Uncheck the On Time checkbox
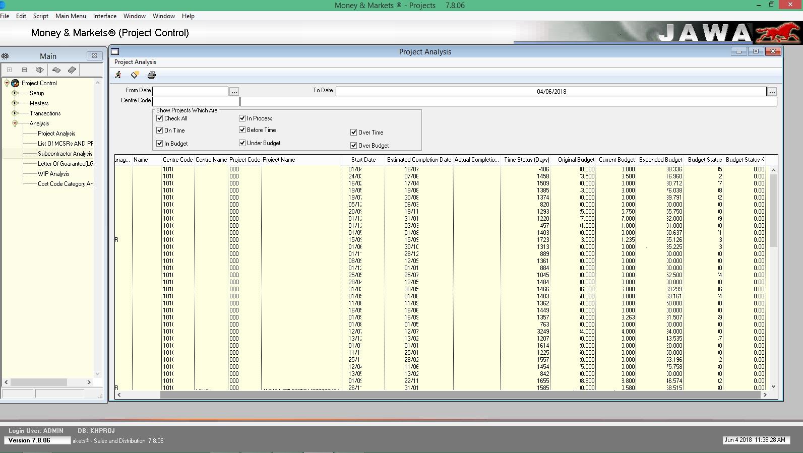Screen dimensions: 803x453 [x=160, y=131]
